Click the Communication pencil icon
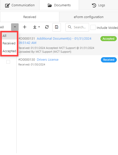This screenshot has height=155, width=118. [8, 5]
